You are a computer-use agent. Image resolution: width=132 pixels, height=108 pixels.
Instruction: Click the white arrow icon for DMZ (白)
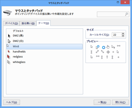pos(9,41)
